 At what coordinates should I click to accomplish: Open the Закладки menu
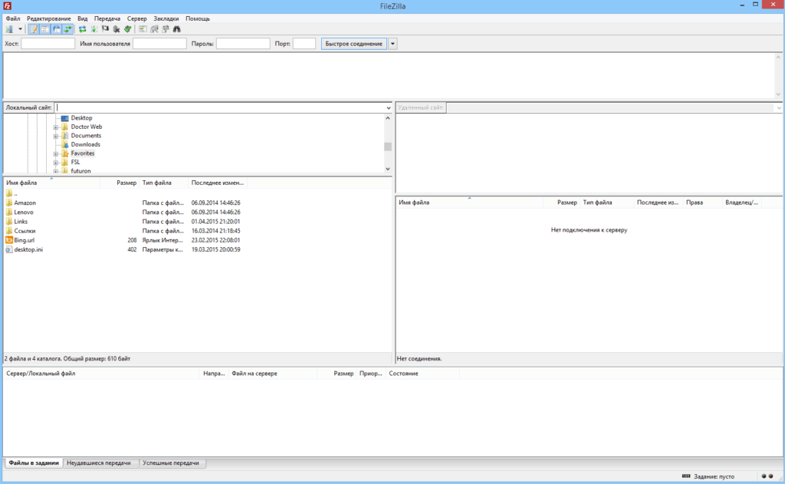(166, 18)
